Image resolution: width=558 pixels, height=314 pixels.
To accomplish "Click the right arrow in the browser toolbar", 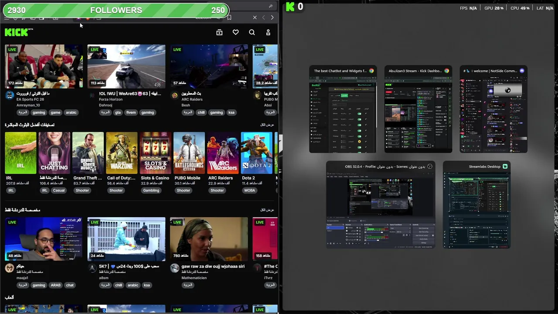I will click(272, 17).
